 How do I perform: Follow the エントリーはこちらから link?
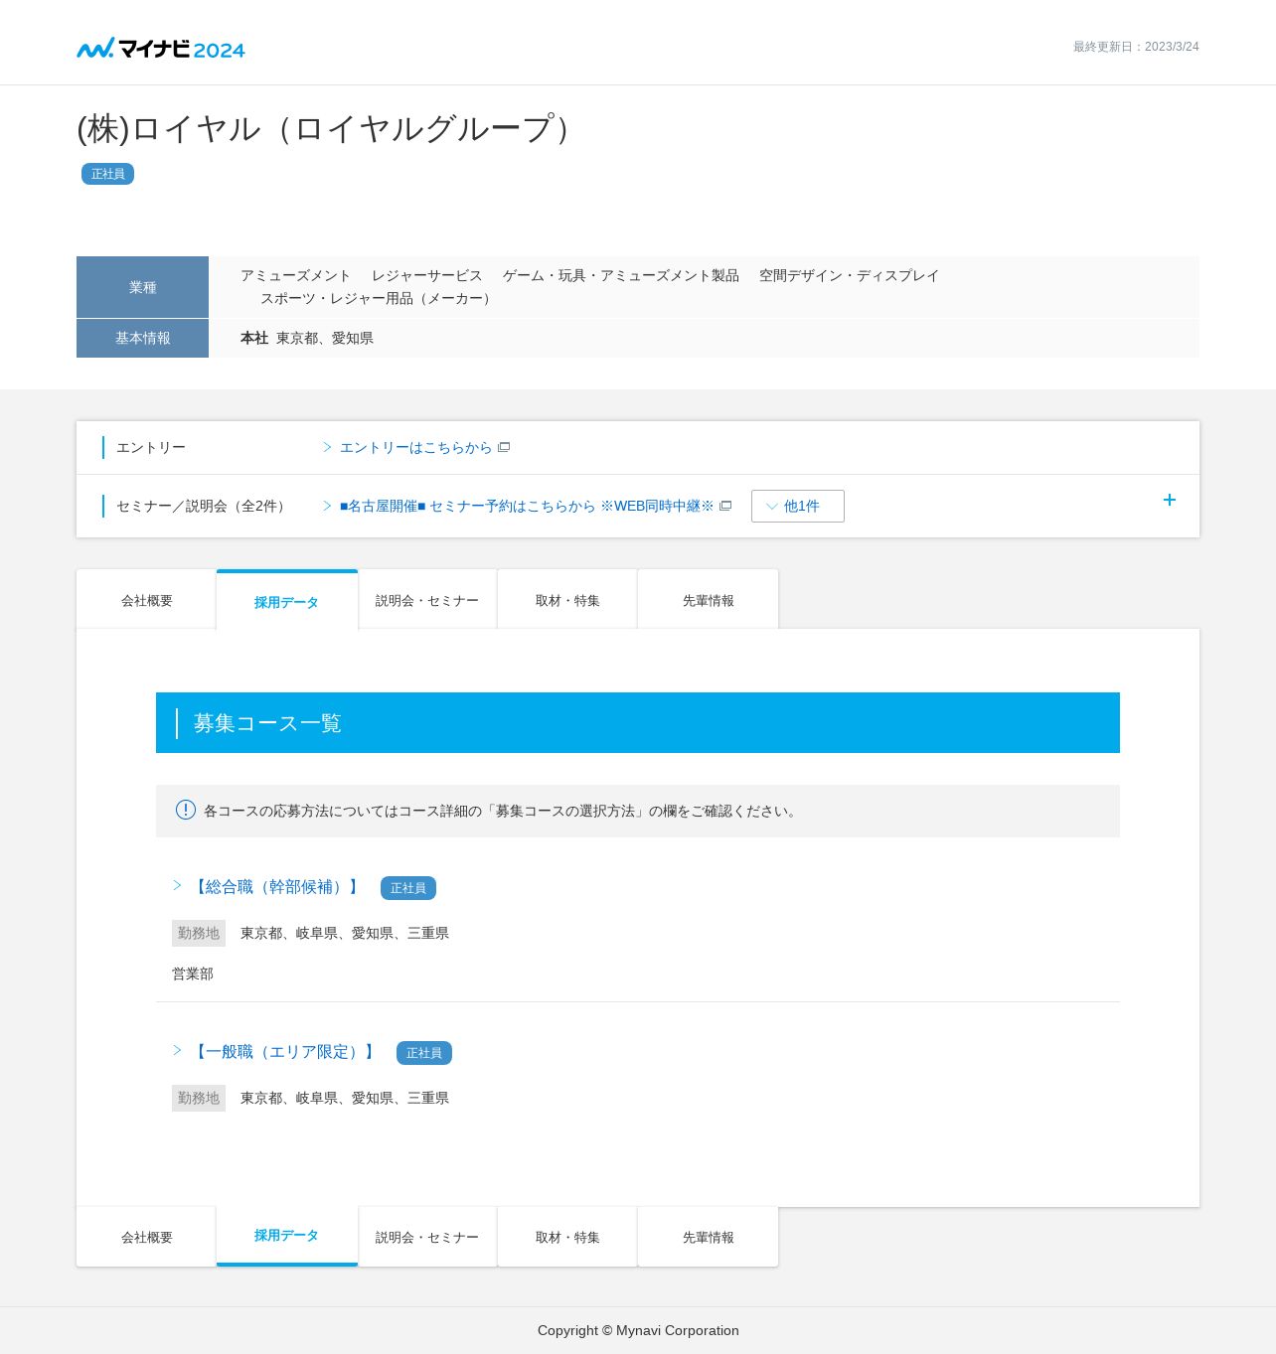coord(416,447)
